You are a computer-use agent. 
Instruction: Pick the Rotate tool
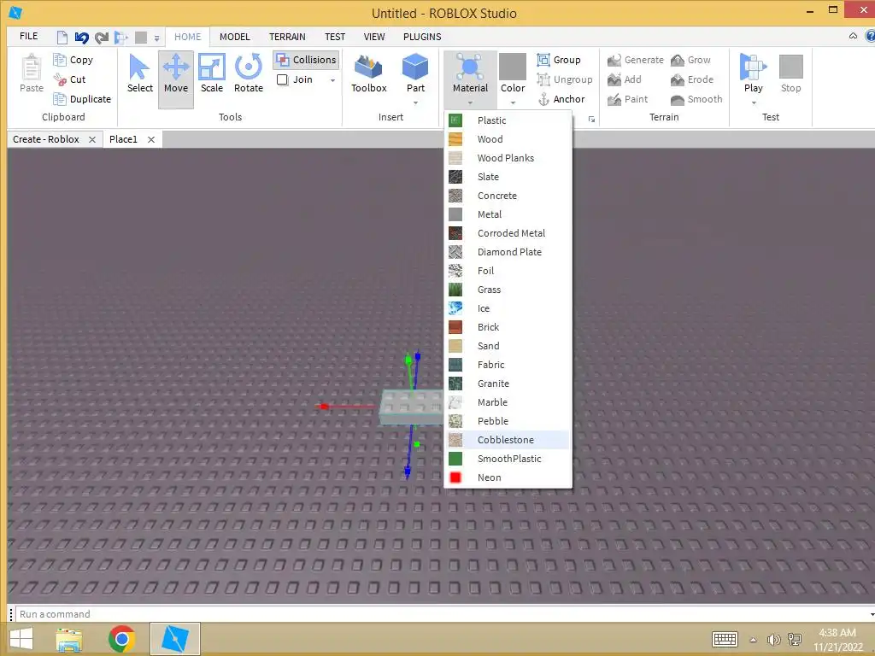click(249, 74)
